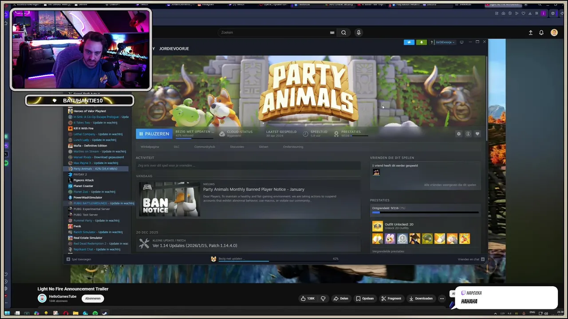Click the achievements progress bar Ontgrendeld 9/116
The height and width of the screenshot is (319, 568).
pyautogui.click(x=425, y=213)
